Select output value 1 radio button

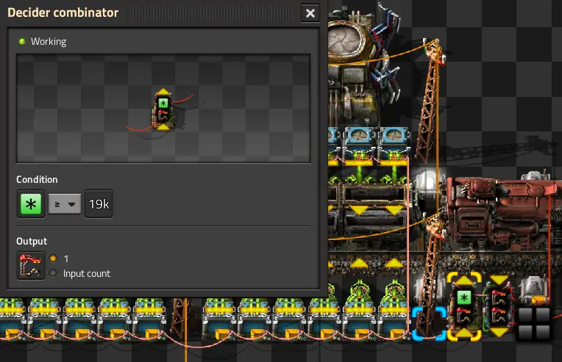click(x=53, y=258)
